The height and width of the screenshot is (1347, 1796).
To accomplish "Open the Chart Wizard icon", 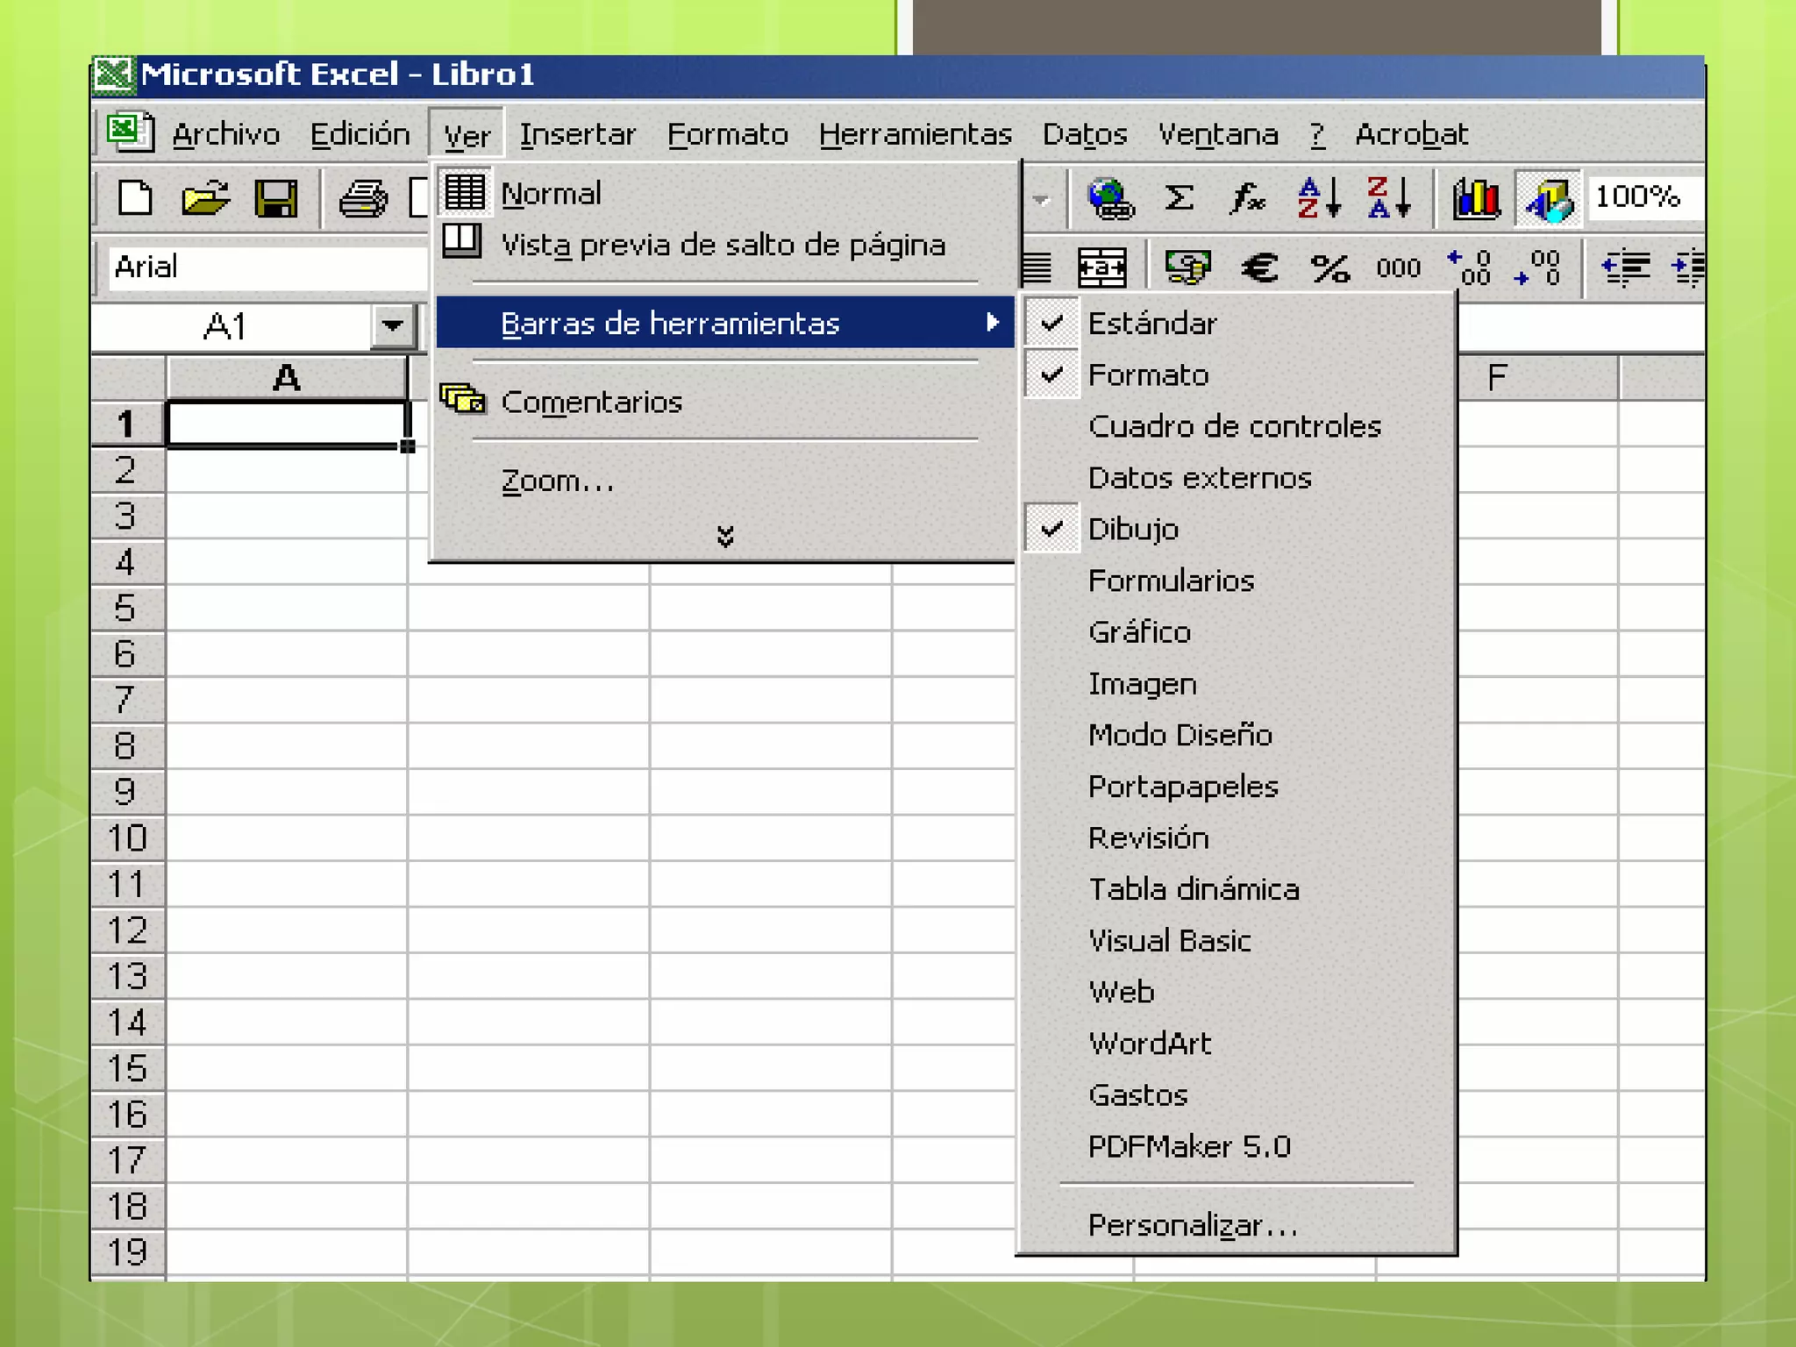I will pyautogui.click(x=1476, y=197).
